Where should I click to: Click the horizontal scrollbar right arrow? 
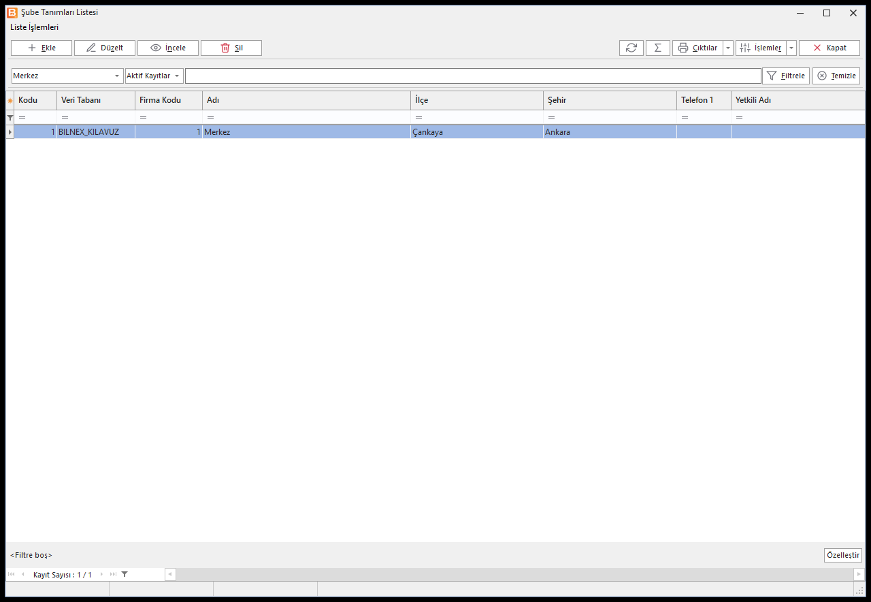pos(859,575)
